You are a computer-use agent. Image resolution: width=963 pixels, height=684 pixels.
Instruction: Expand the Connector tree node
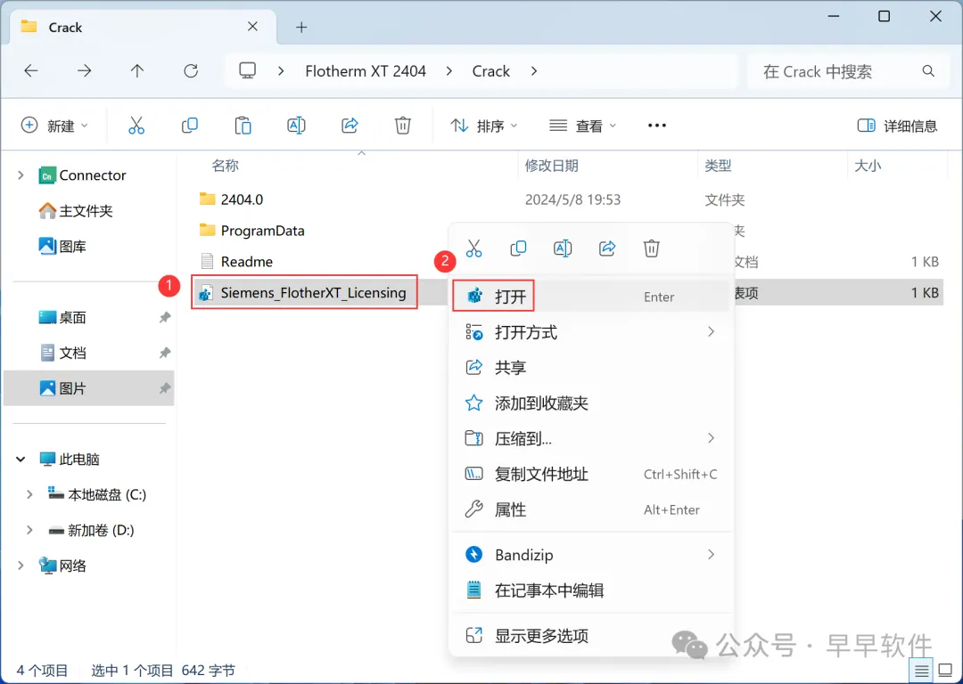click(21, 175)
